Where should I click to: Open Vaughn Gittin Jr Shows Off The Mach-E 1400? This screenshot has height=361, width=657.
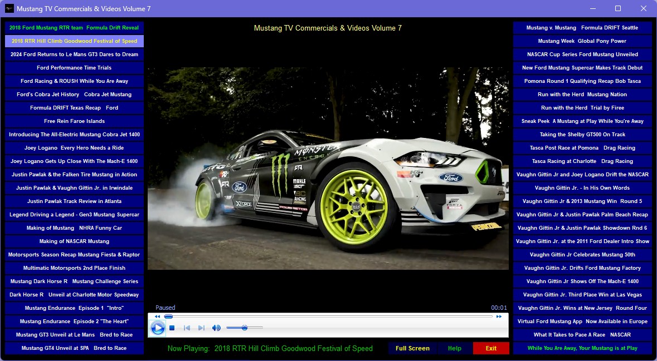582,281
